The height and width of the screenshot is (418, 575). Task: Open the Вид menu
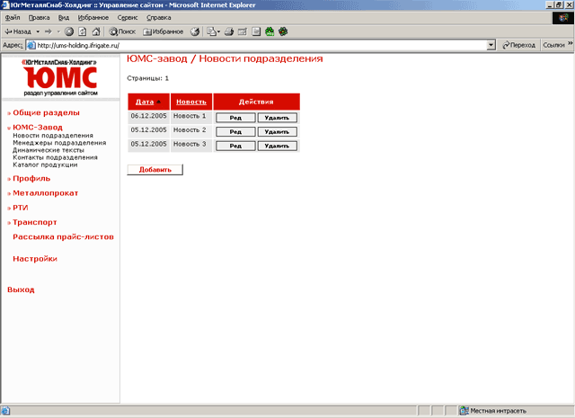64,18
